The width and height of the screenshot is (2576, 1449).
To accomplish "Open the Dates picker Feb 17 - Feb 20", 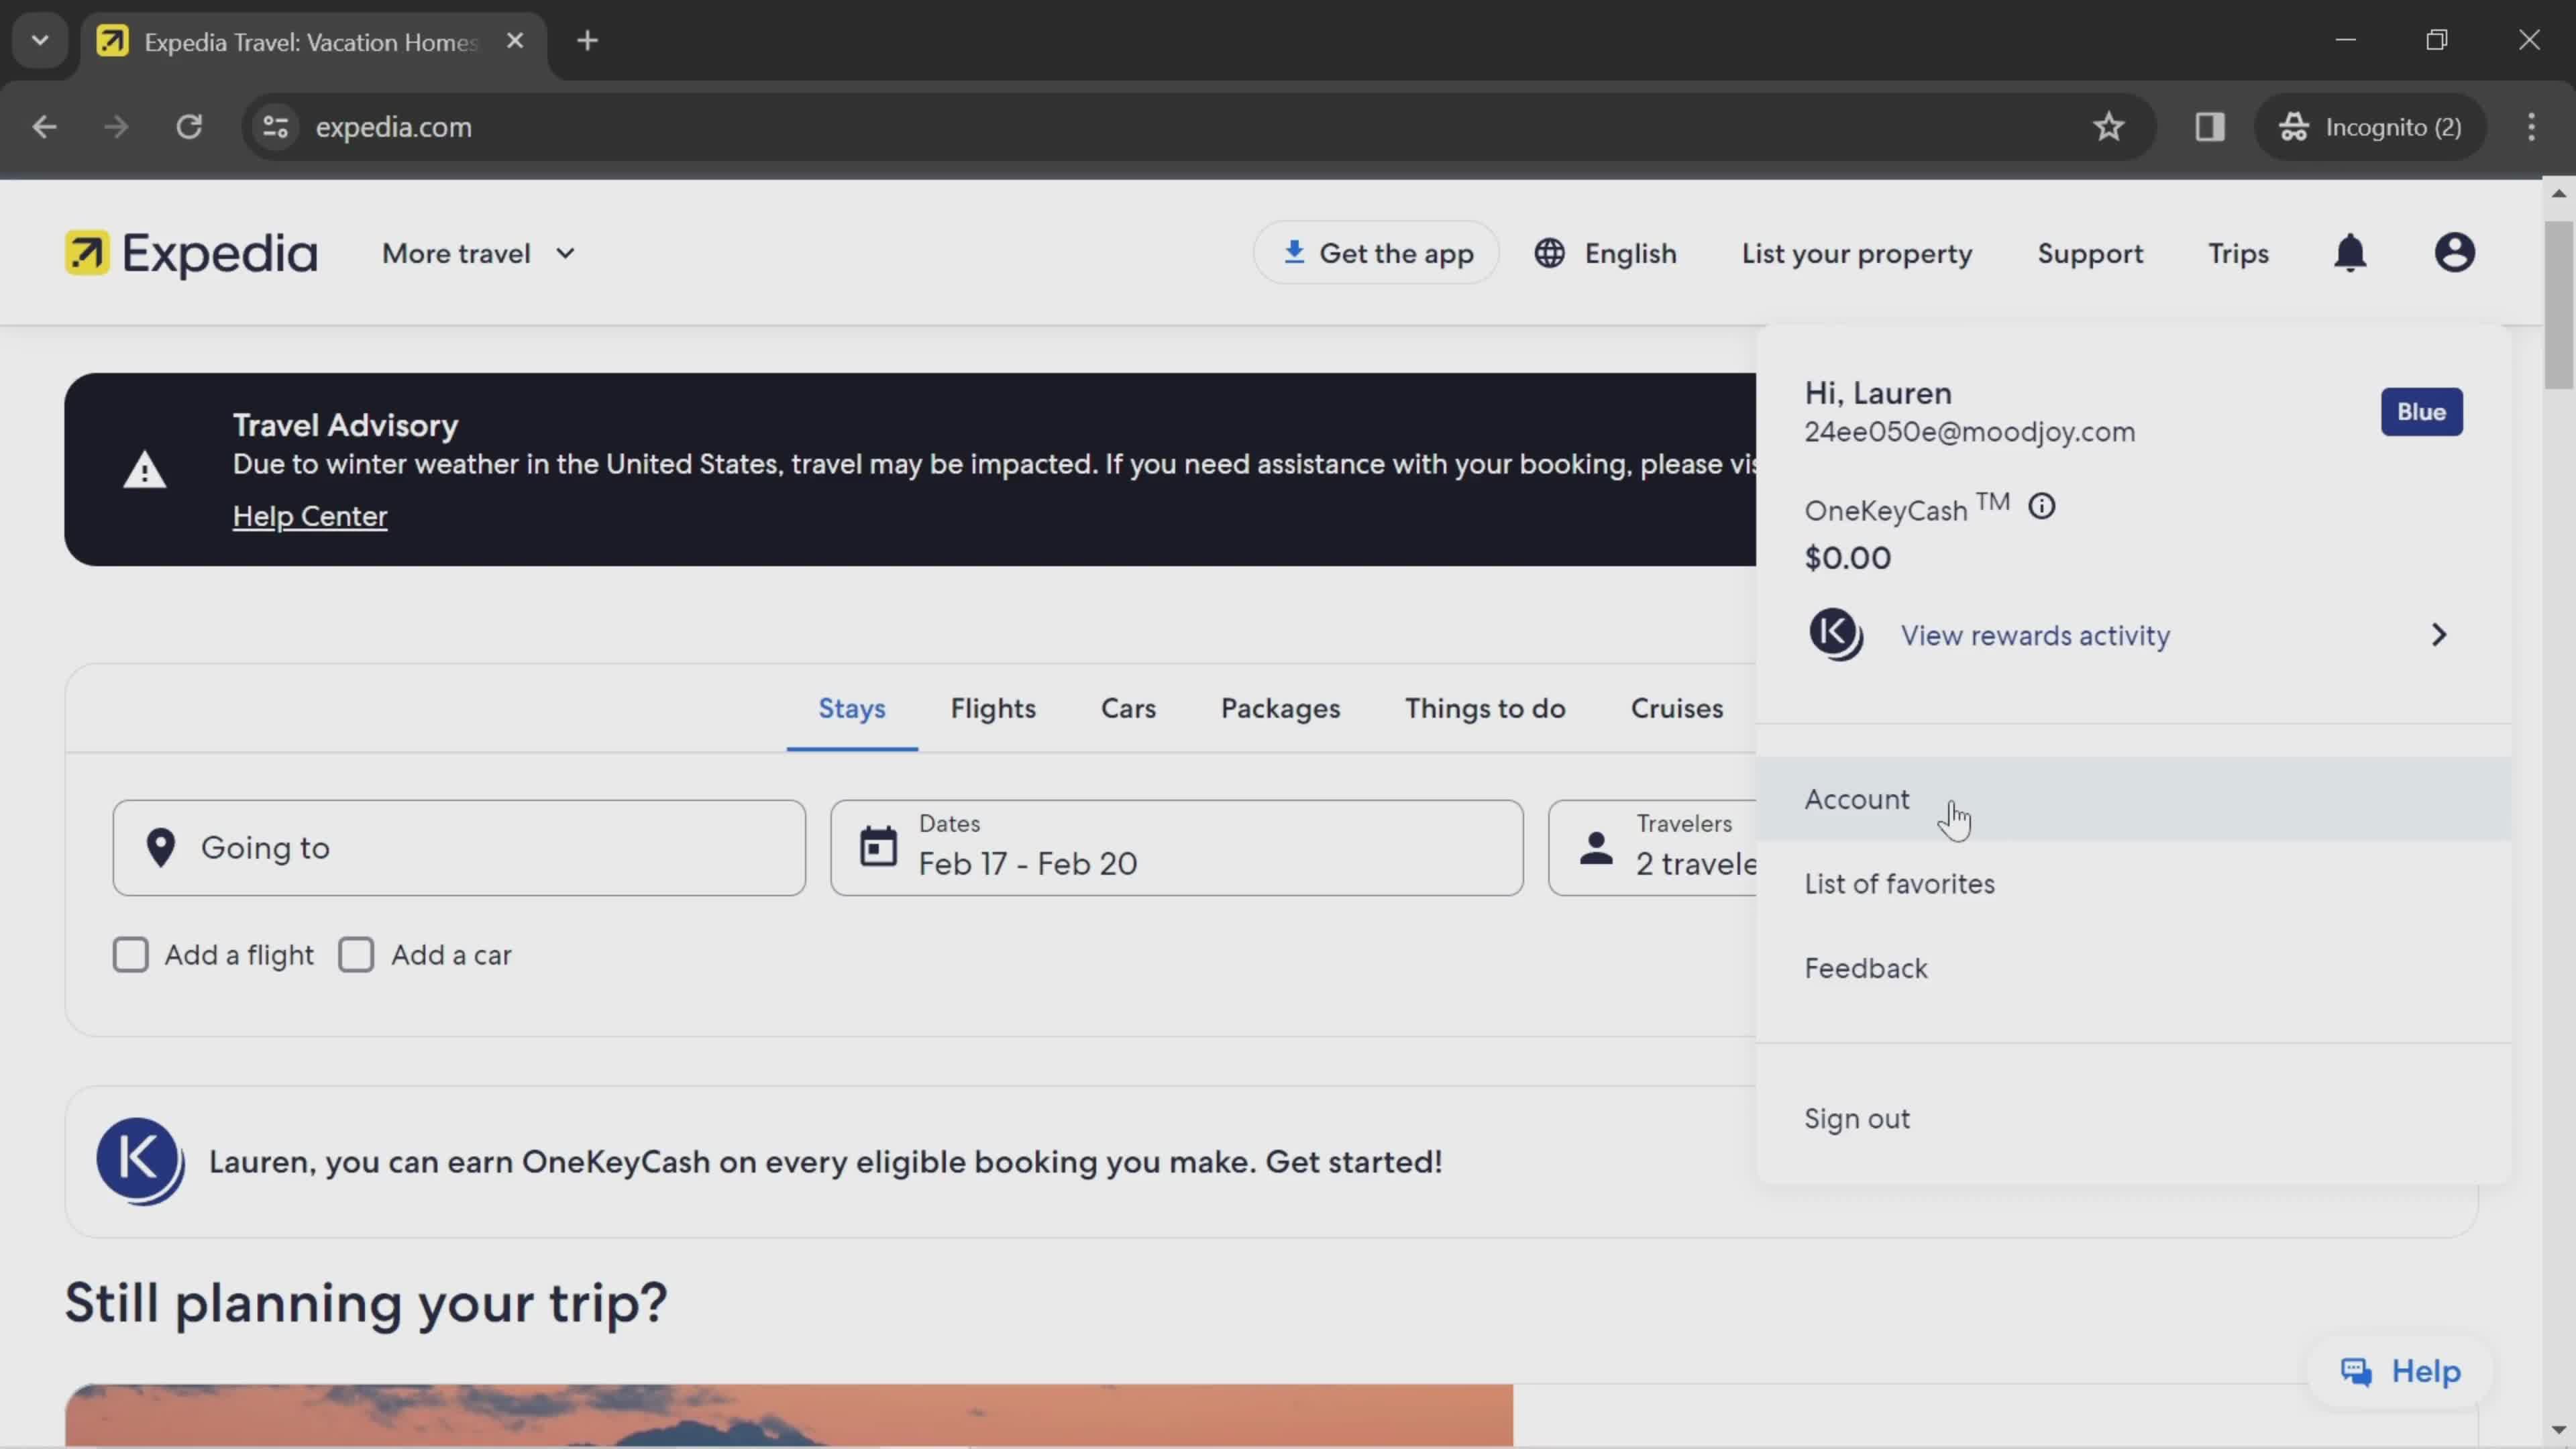I will click(1176, 847).
